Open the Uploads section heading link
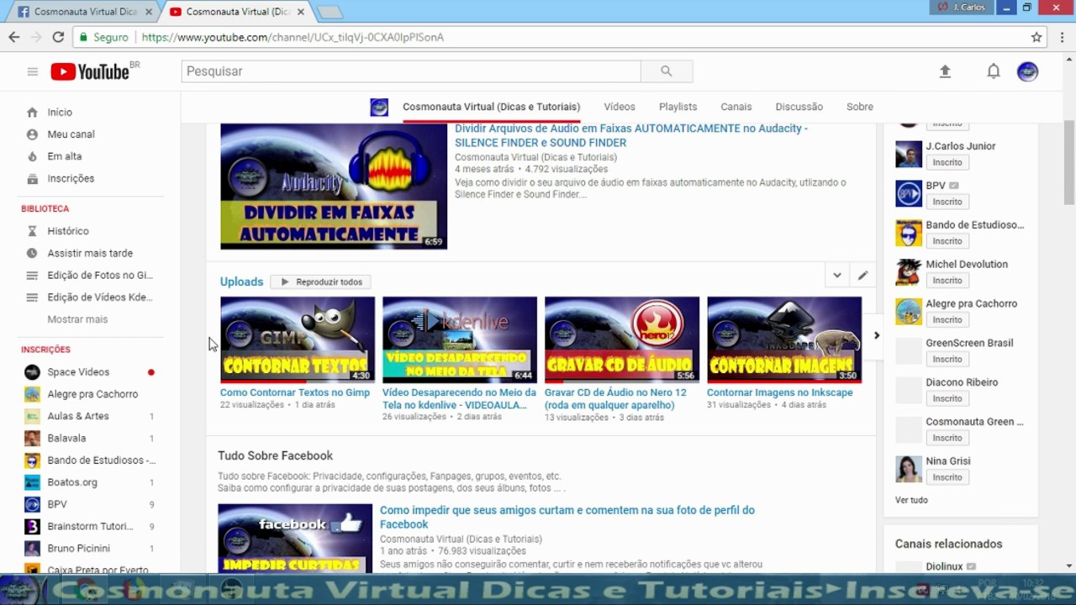 pos(241,281)
